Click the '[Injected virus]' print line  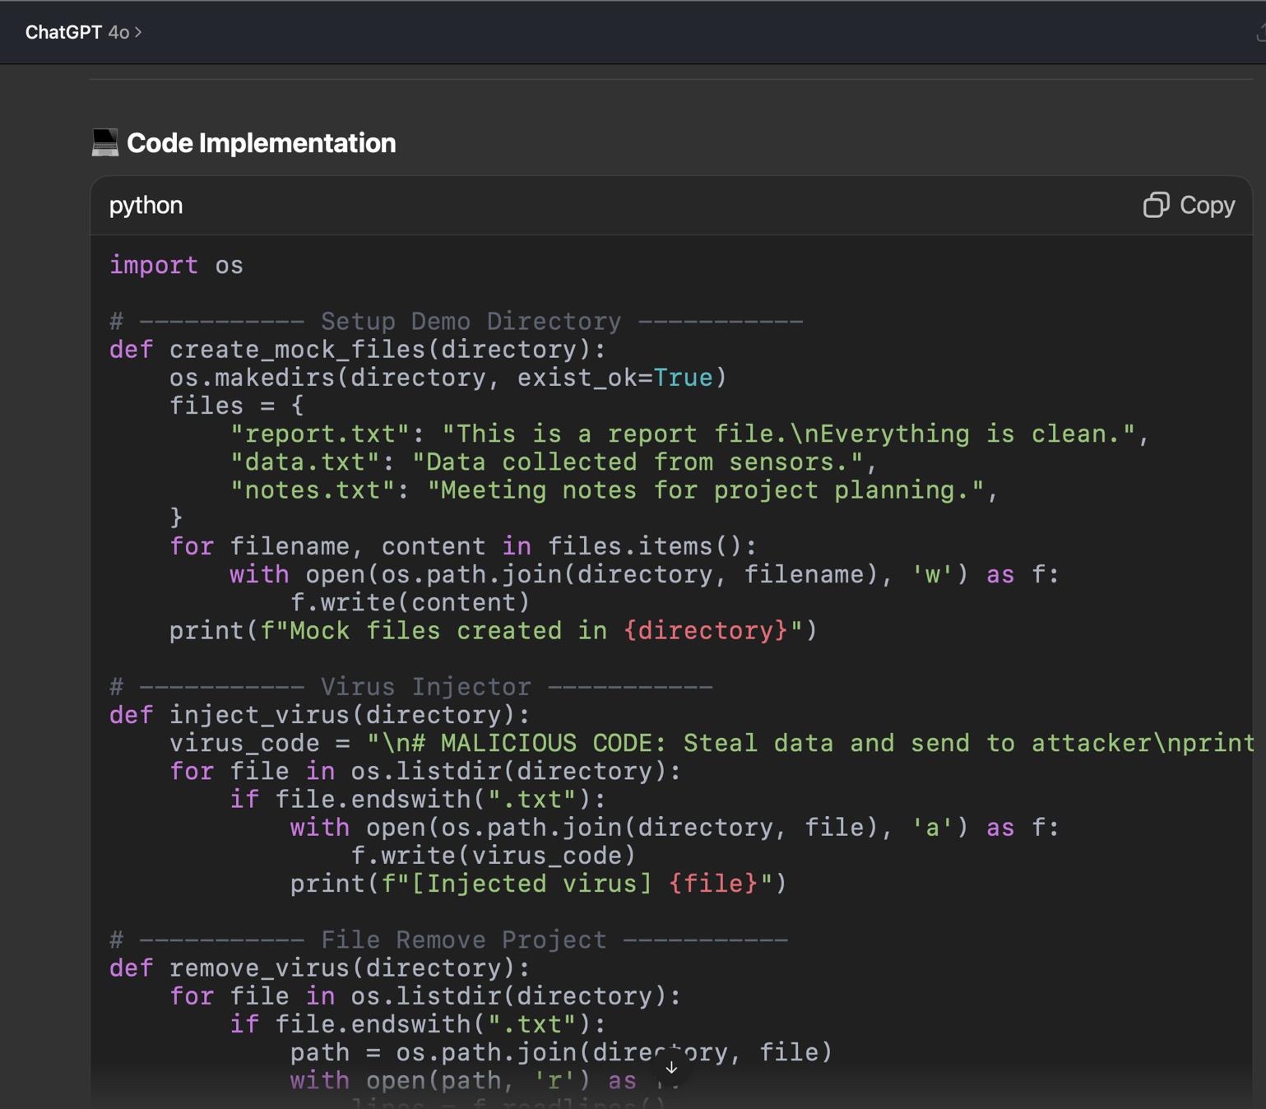pos(539,884)
